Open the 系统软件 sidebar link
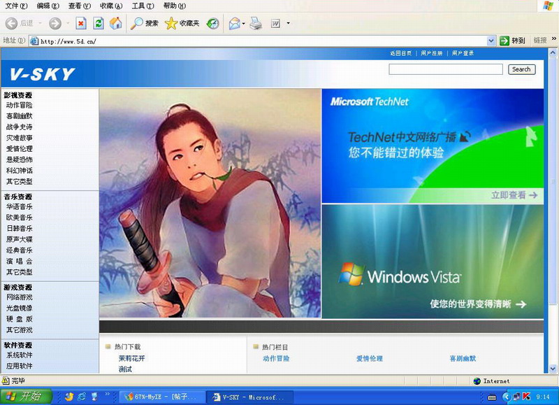The width and height of the screenshot is (559, 405). [x=20, y=355]
